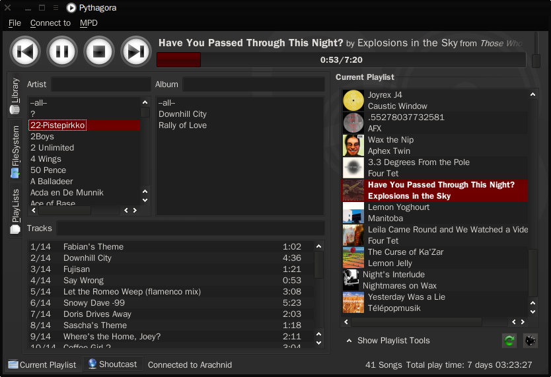Click Yesterday Was a Lie cover thumbnail

coord(353,302)
